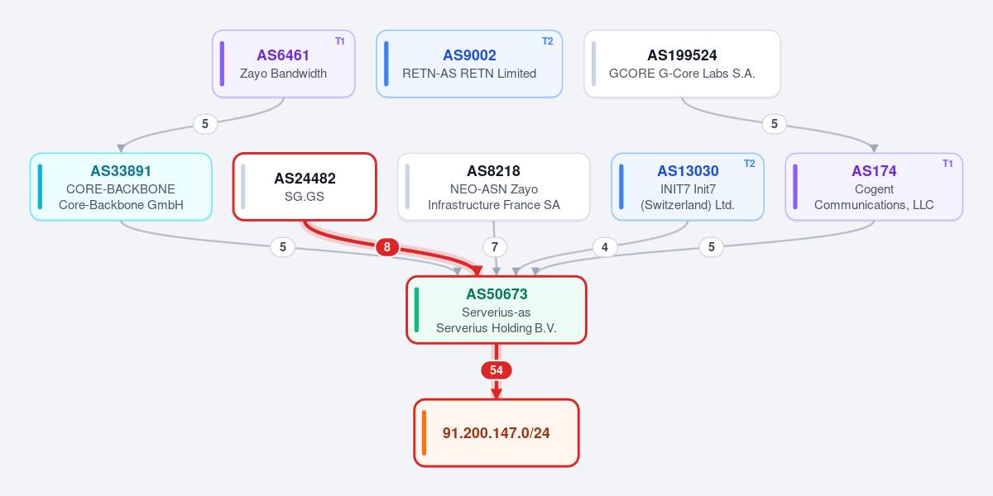993x496 pixels.
Task: Click the T2 tier badge on AS9002
Action: pos(548,41)
